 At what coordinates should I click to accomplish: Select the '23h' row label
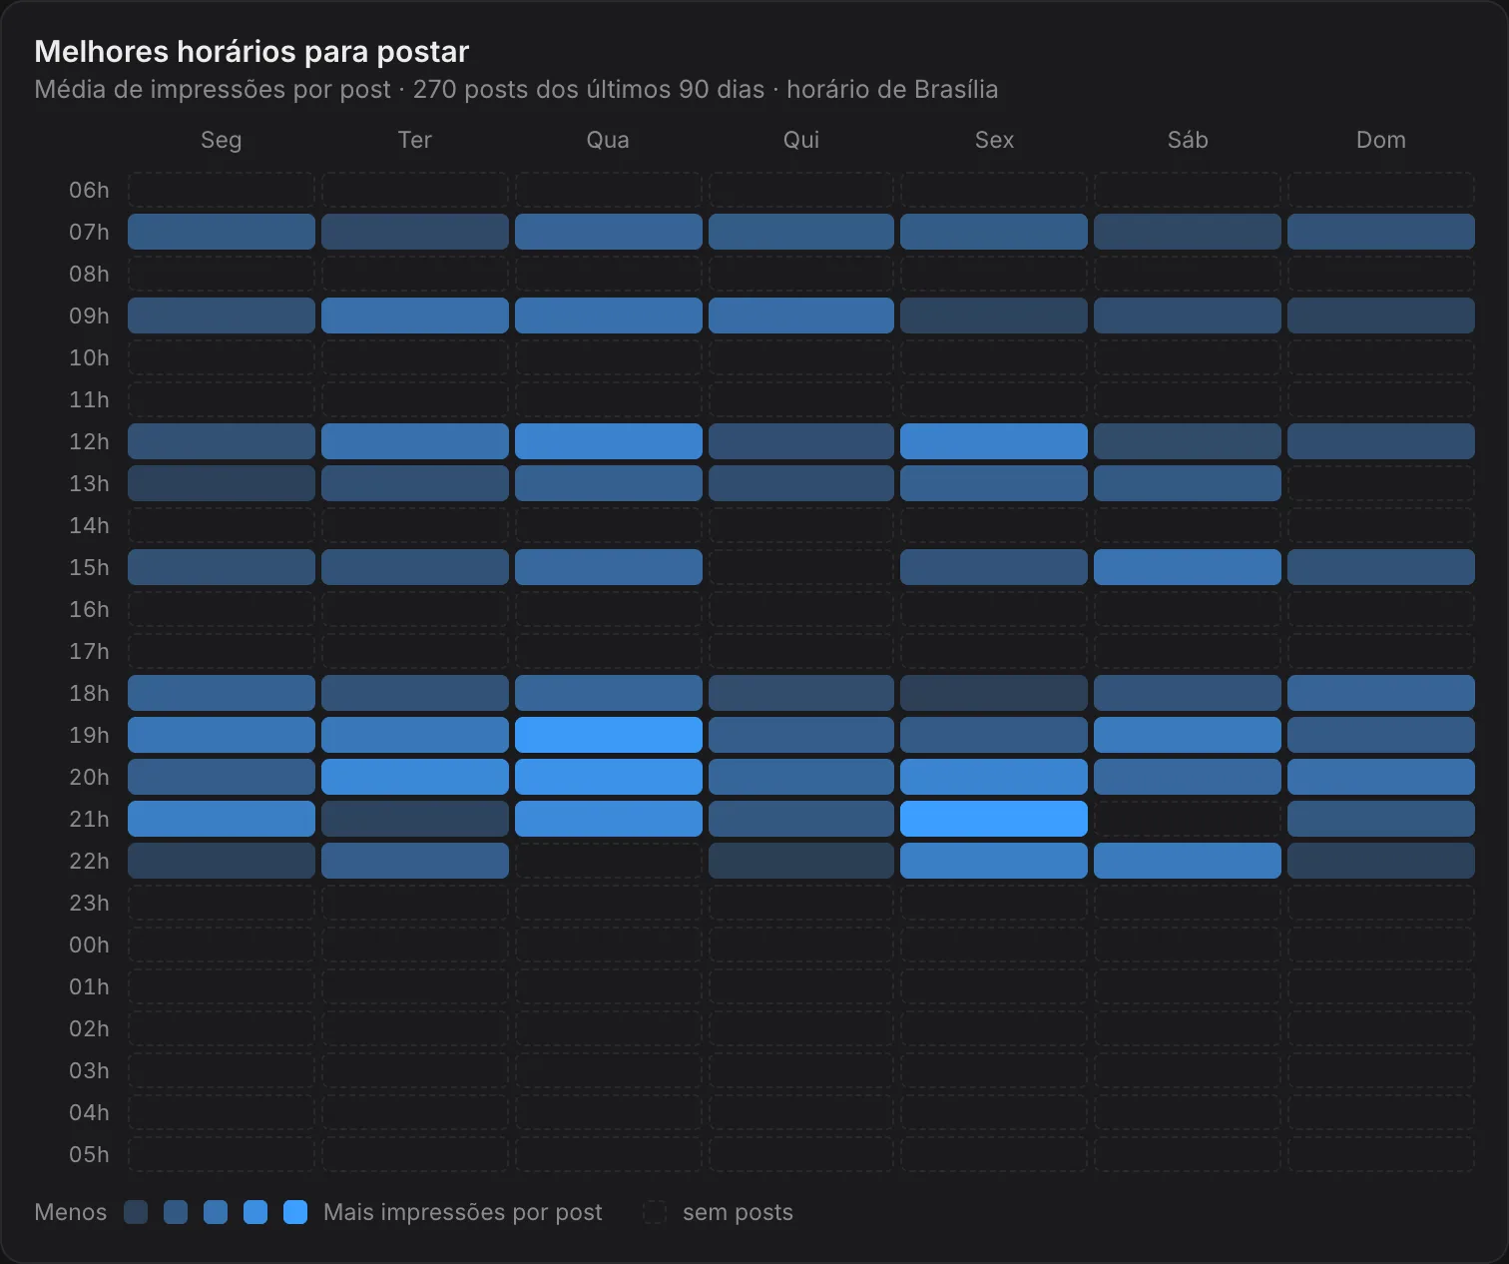(89, 903)
